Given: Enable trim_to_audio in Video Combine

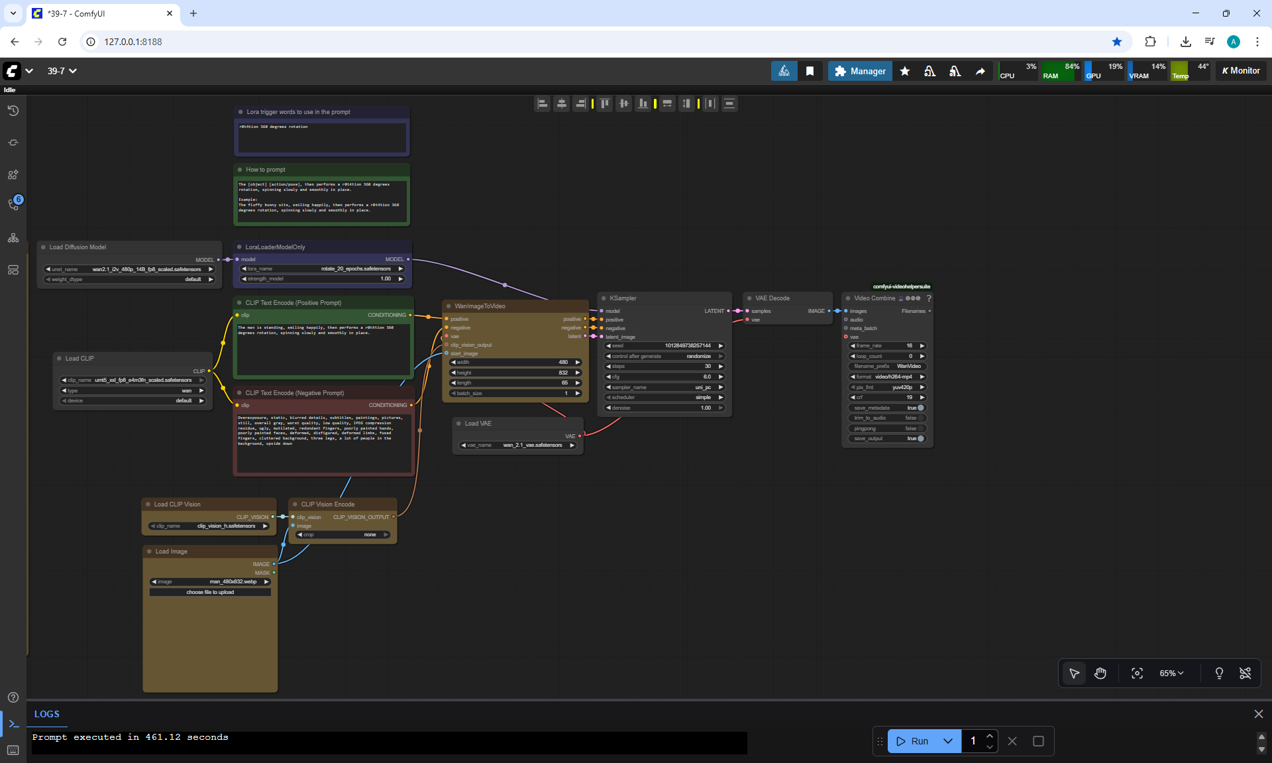Looking at the screenshot, I should click(920, 418).
